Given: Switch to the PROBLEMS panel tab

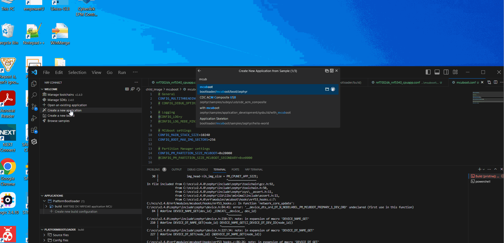Looking at the screenshot, I should coord(153,169).
